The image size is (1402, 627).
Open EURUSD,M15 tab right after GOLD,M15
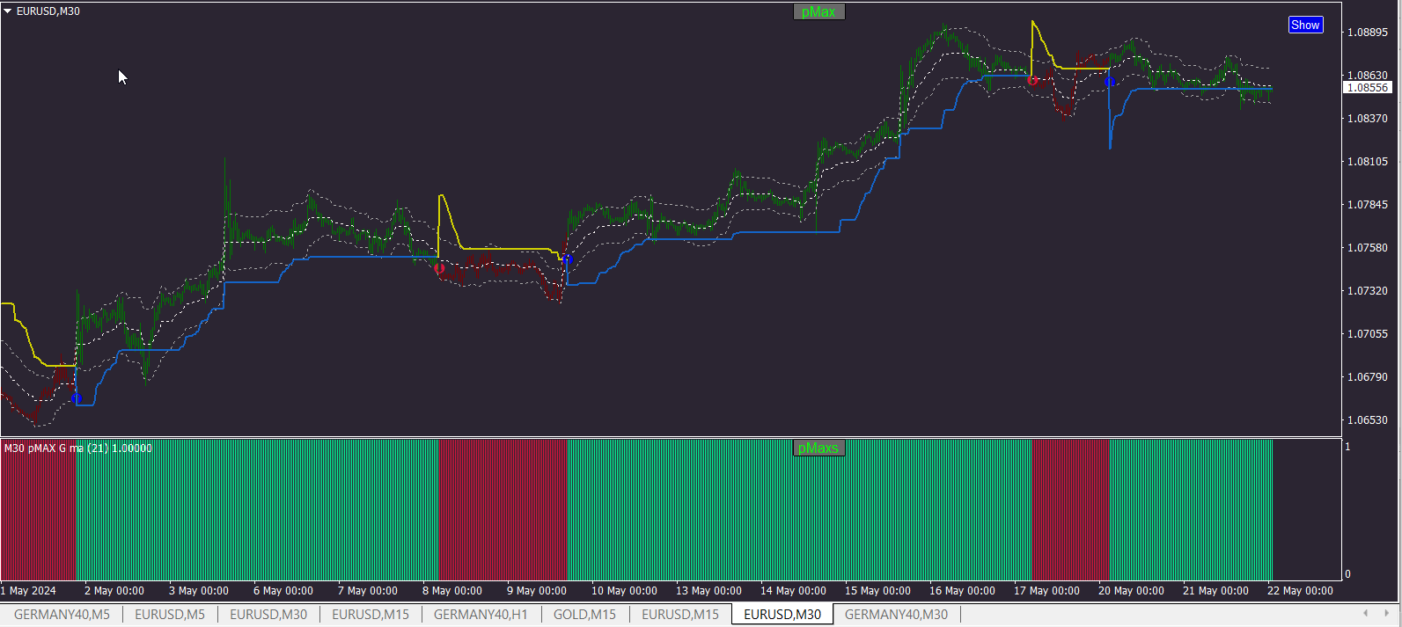coord(680,615)
